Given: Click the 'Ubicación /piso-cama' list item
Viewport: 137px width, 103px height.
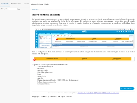Looking at the screenshot, I should click(x=45, y=72).
